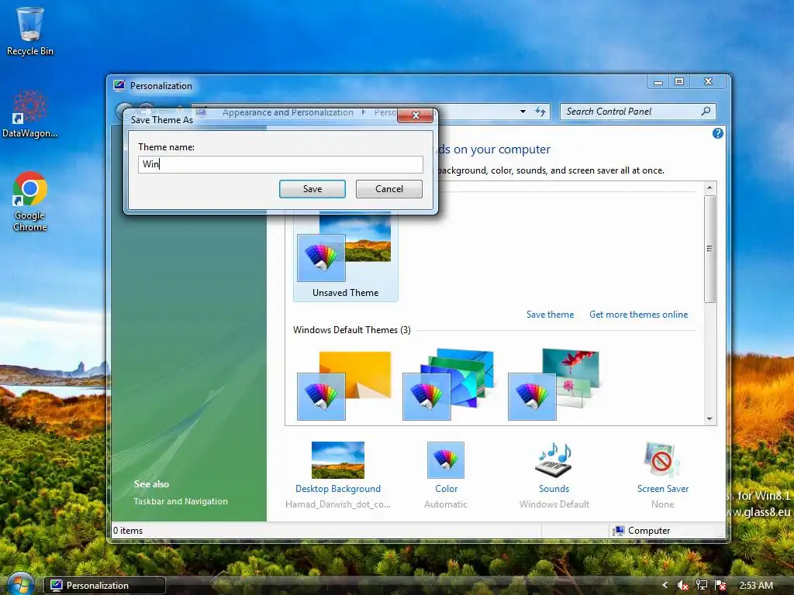Click the theme list scrollbar thumb
The image size is (794, 595).
pyautogui.click(x=709, y=249)
